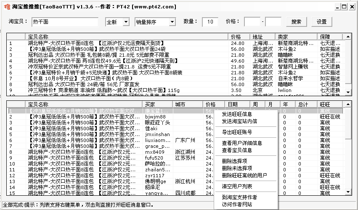Click seller lwlion in top list
Viewport: 358px width, 210px height.
point(284,90)
